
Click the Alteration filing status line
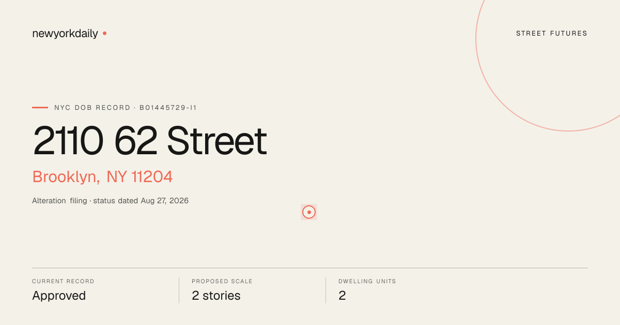pyautogui.click(x=110, y=201)
